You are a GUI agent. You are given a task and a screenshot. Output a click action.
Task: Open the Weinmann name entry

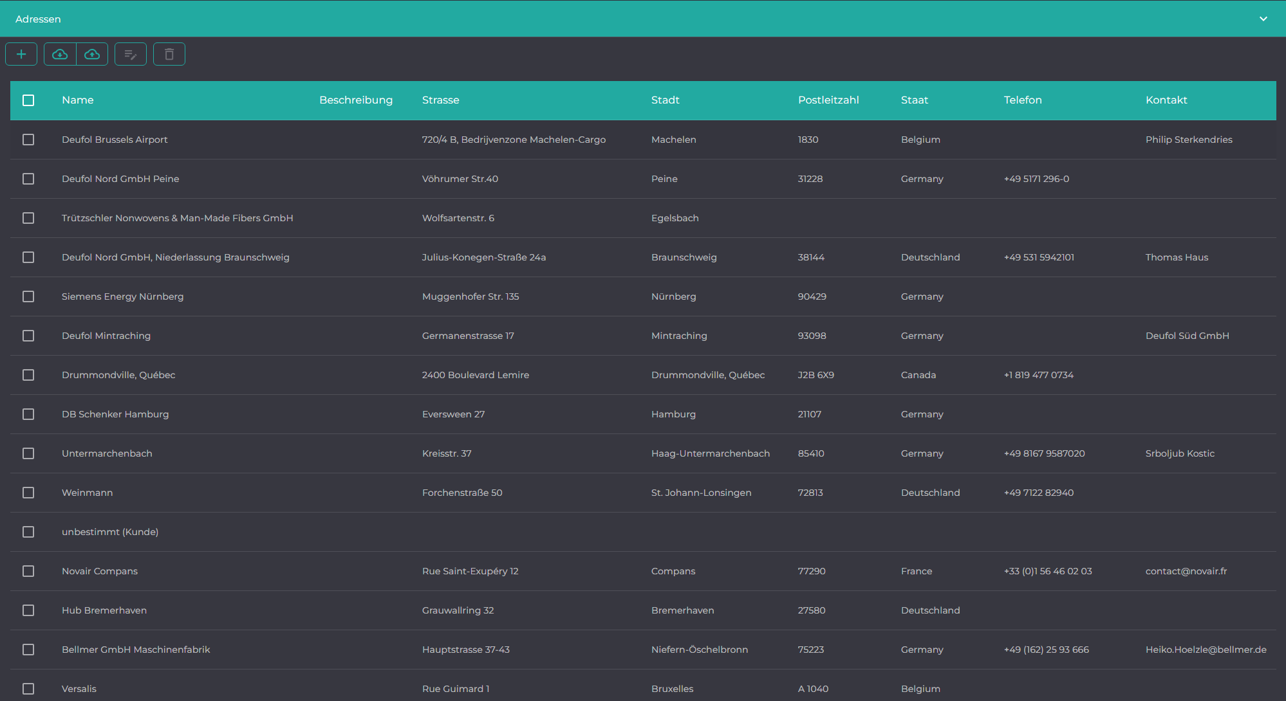pos(87,493)
